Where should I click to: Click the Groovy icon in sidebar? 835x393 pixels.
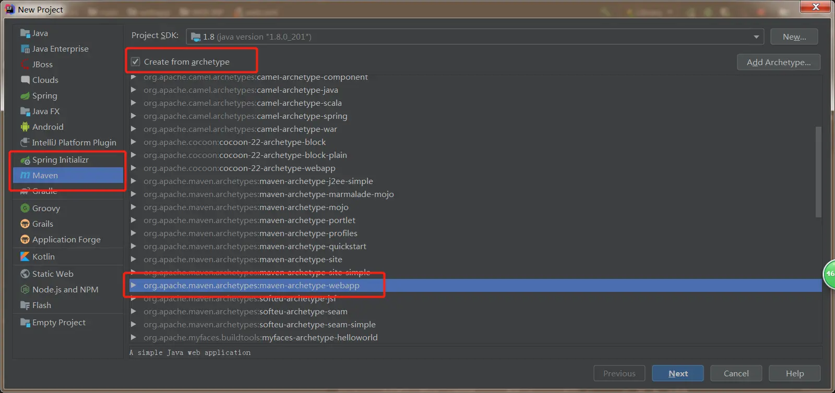(25, 208)
